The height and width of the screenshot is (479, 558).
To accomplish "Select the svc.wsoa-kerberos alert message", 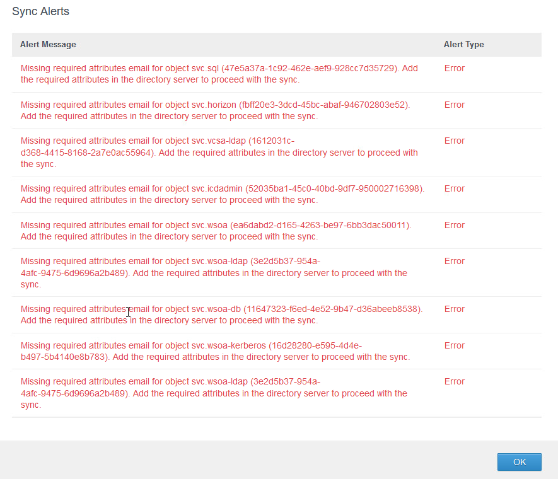I will point(215,351).
